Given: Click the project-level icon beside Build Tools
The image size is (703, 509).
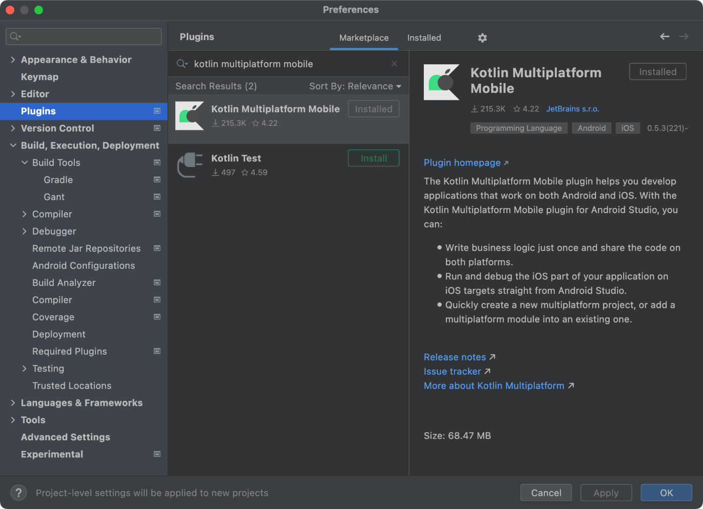Looking at the screenshot, I should [x=157, y=162].
